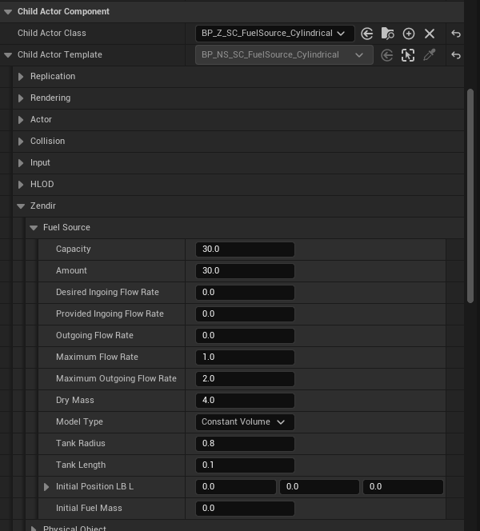Collapse the Child Actor Component header
Image resolution: width=480 pixels, height=531 pixels.
pyautogui.click(x=8, y=12)
